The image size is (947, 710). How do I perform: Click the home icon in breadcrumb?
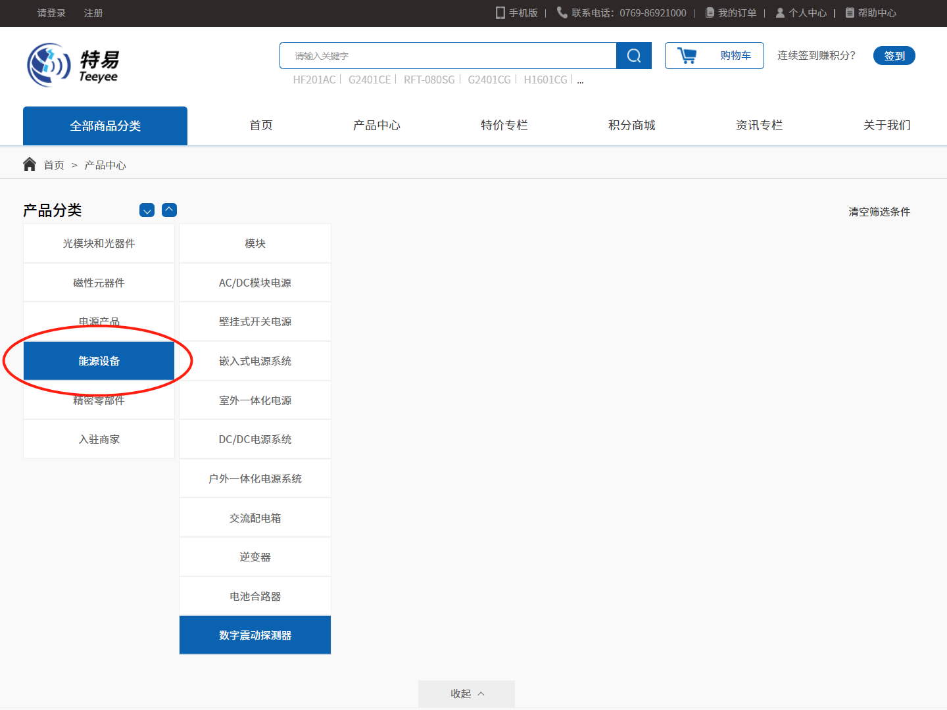coord(30,164)
